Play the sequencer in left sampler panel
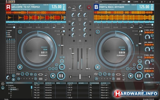The width and height of the screenshot is (160, 100). [14, 76]
